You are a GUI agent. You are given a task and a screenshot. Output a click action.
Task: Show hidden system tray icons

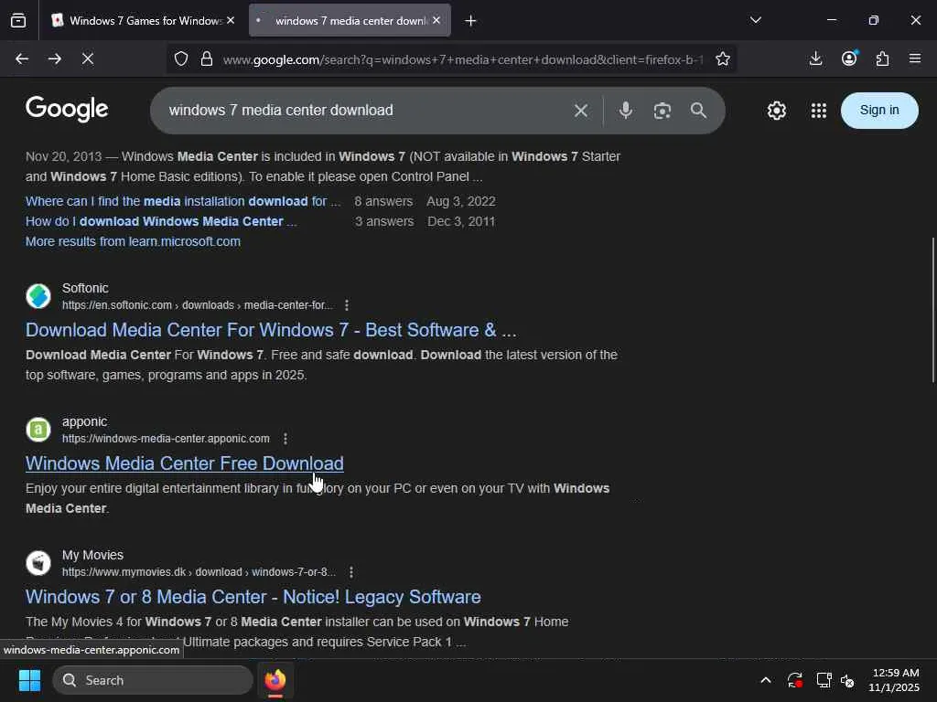point(766,680)
